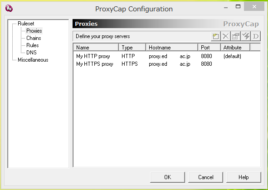Sort by the Attribute column header
268x190 pixels.
235,47
